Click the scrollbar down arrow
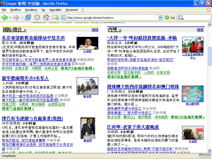The width and height of the screenshot is (212, 159). [x=209, y=151]
